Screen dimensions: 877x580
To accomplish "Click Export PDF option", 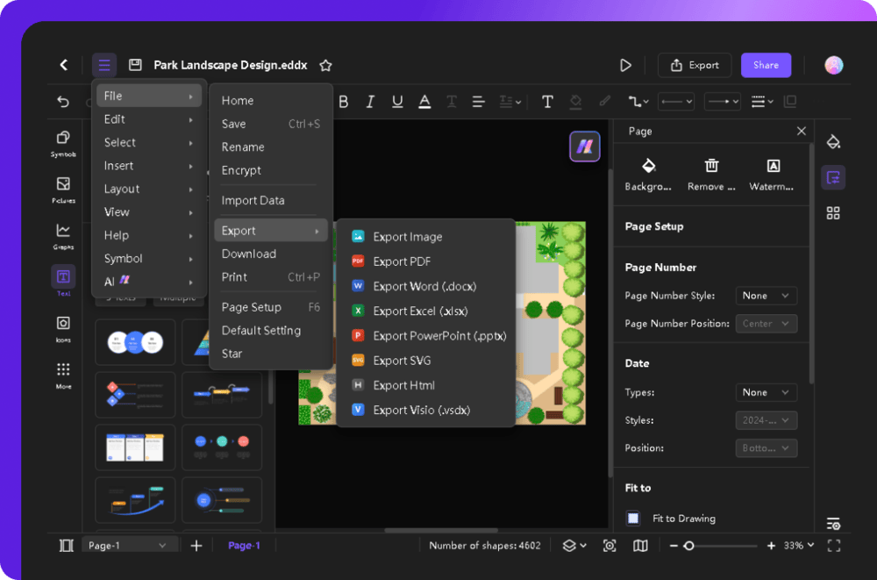I will tap(425, 261).
